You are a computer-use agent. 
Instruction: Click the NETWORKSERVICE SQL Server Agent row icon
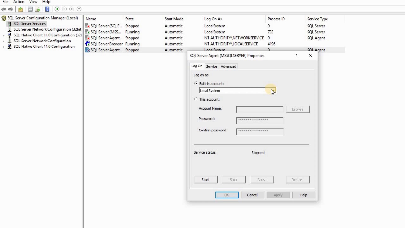click(x=88, y=38)
